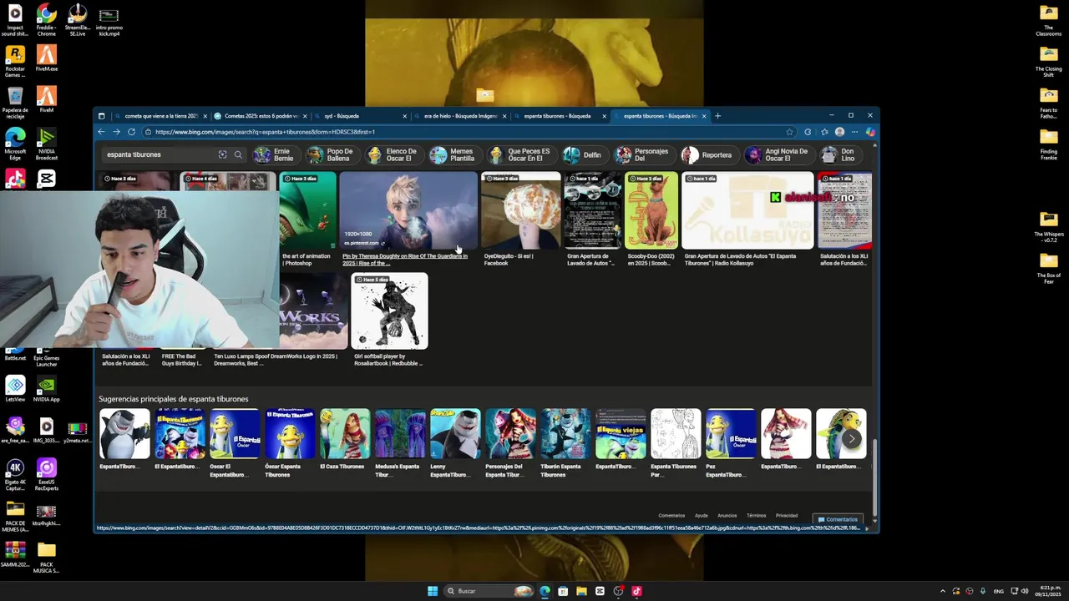Screen dimensions: 1069x601
Task: Show hidden system tray icons
Action: pos(943,591)
